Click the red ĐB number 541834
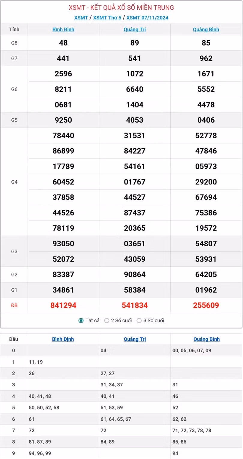The height and width of the screenshot is (459, 243). click(x=135, y=305)
